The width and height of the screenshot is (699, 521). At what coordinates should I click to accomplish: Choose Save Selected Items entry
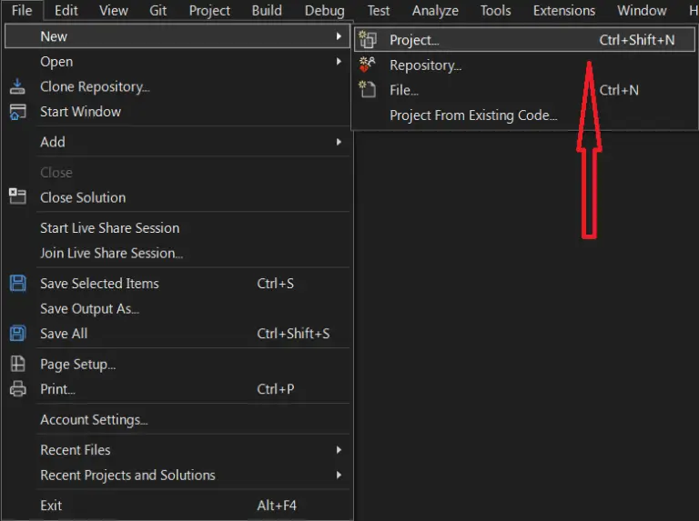tap(177, 283)
